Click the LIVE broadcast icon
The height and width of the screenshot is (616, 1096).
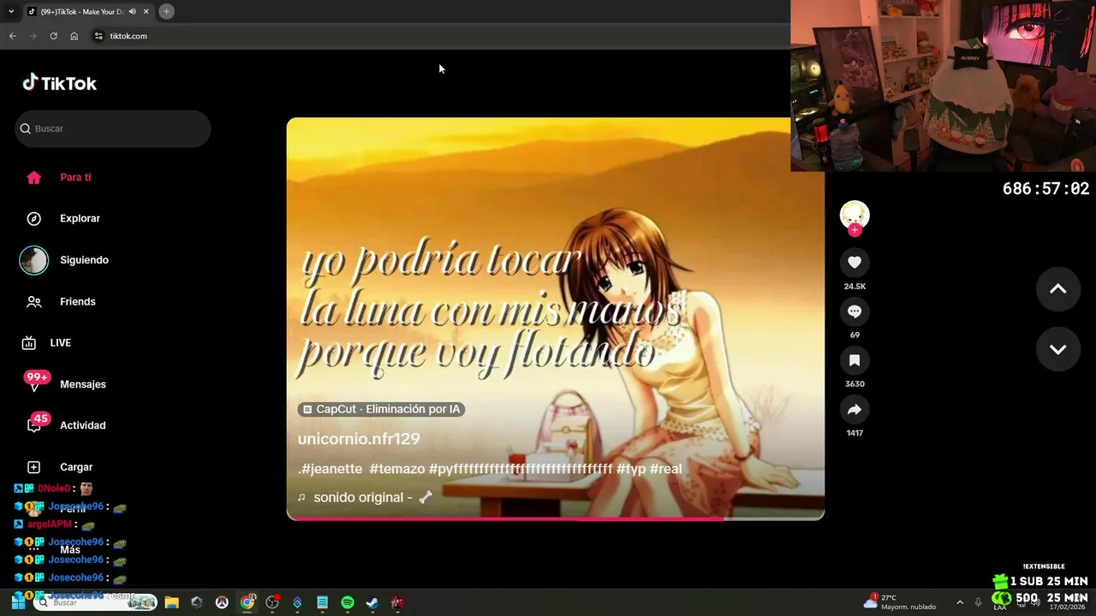point(28,342)
